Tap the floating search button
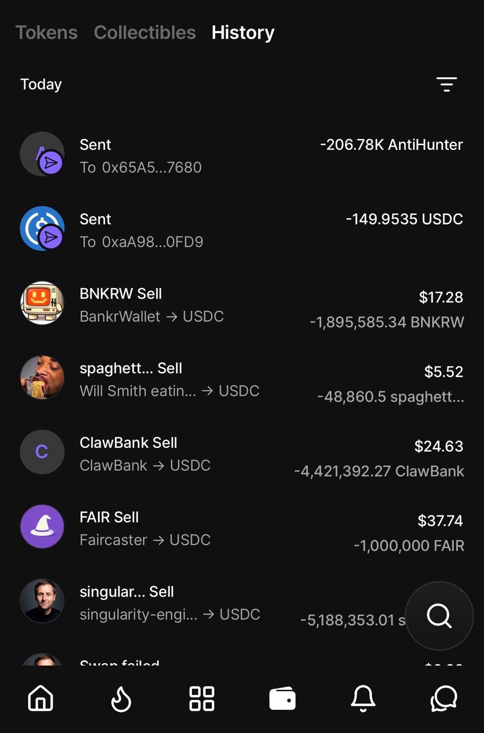 pyautogui.click(x=439, y=616)
